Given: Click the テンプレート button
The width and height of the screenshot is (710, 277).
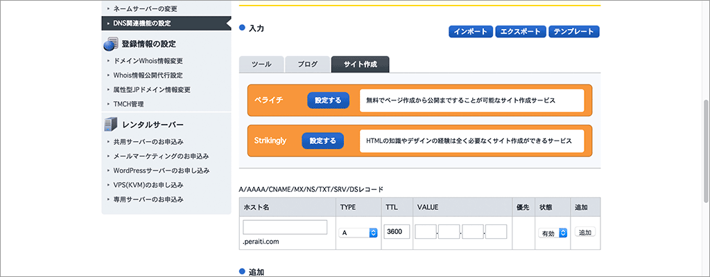Looking at the screenshot, I should (x=573, y=32).
